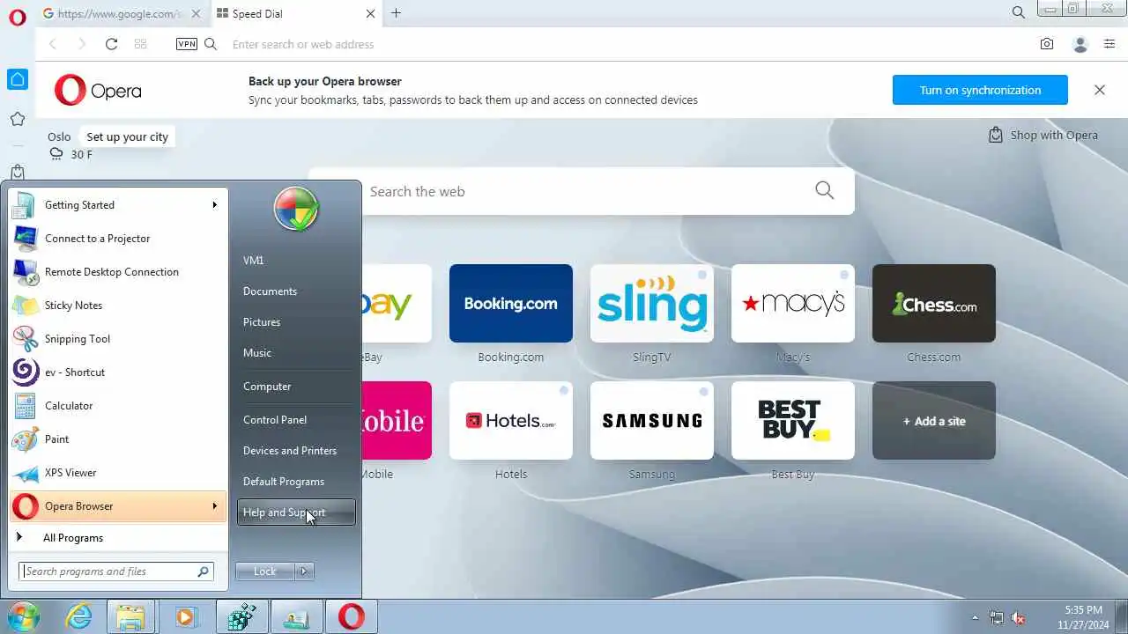Open Documents in Start menu
The image size is (1128, 634).
[295, 291]
